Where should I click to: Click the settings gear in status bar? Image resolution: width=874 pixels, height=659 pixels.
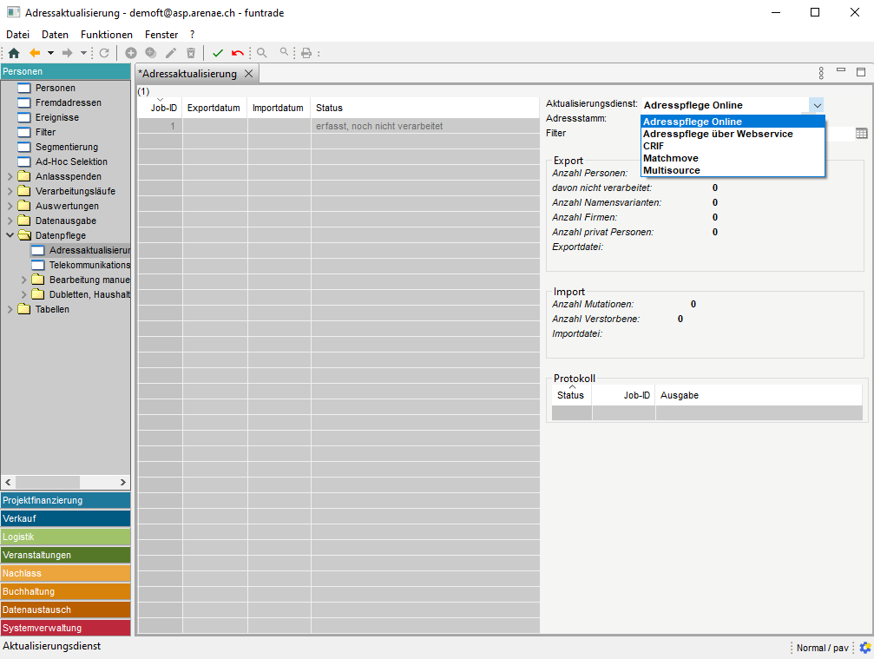click(864, 648)
